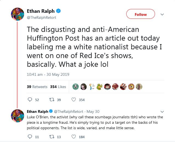Open the Starbucks logo liker avatar
The width and height of the screenshot is (175, 142).
point(76,87)
